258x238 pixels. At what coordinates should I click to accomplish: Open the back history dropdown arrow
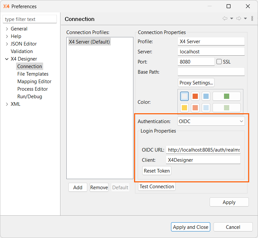tap(232, 19)
